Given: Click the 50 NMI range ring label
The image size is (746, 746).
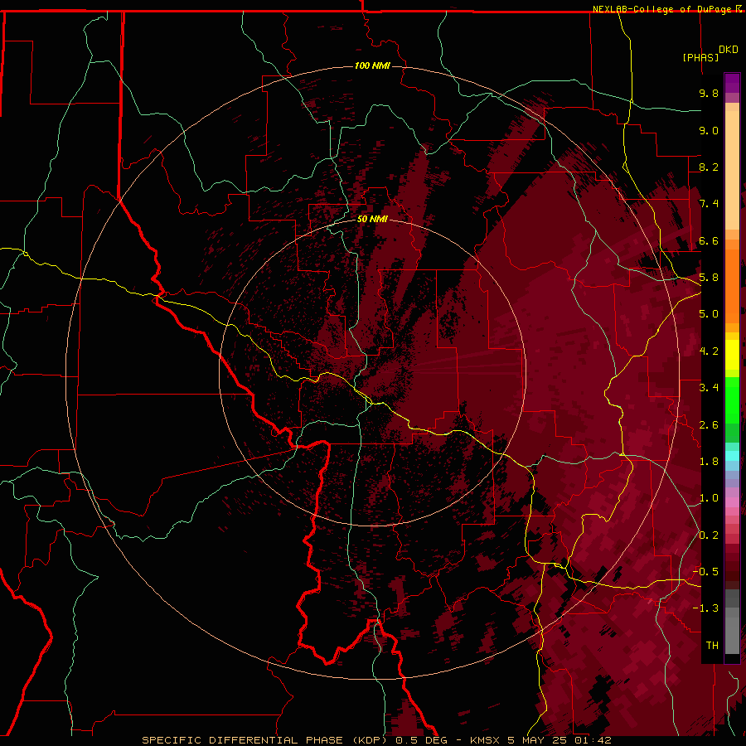Looking at the screenshot, I should click(x=372, y=219).
